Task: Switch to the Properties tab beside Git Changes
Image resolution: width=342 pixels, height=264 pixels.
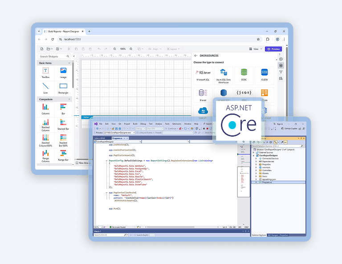Action: coord(284,235)
